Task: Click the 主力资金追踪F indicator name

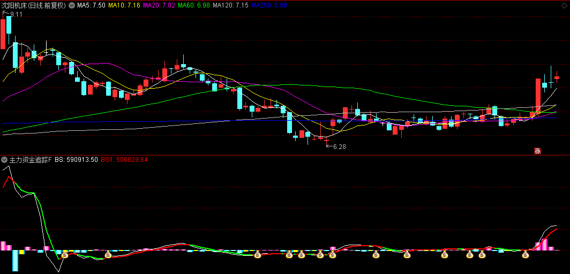Action: point(31,160)
